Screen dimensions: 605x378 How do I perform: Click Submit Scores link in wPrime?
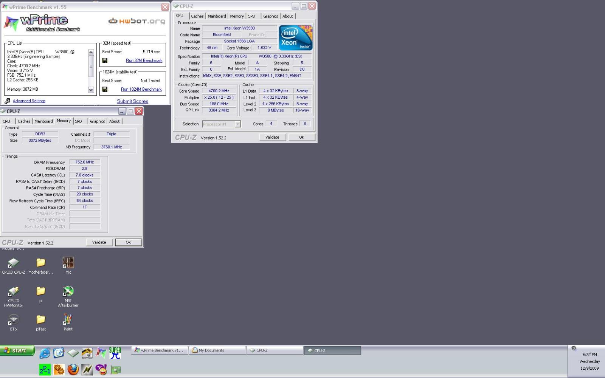[x=132, y=101]
